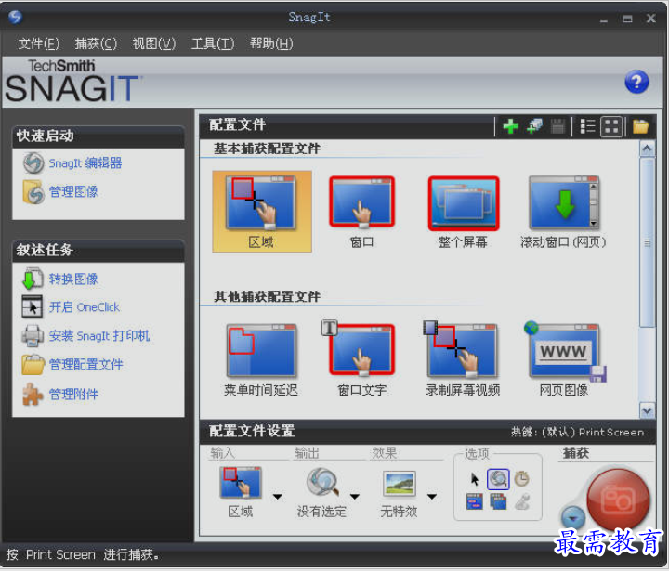Select the 窗口文字 profile
The width and height of the screenshot is (669, 571).
tap(361, 360)
